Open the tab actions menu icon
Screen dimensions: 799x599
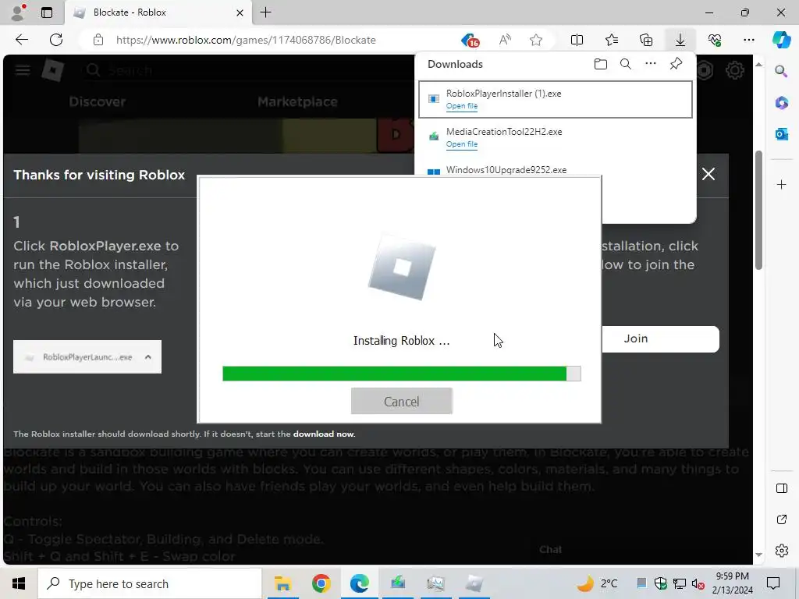click(x=46, y=12)
